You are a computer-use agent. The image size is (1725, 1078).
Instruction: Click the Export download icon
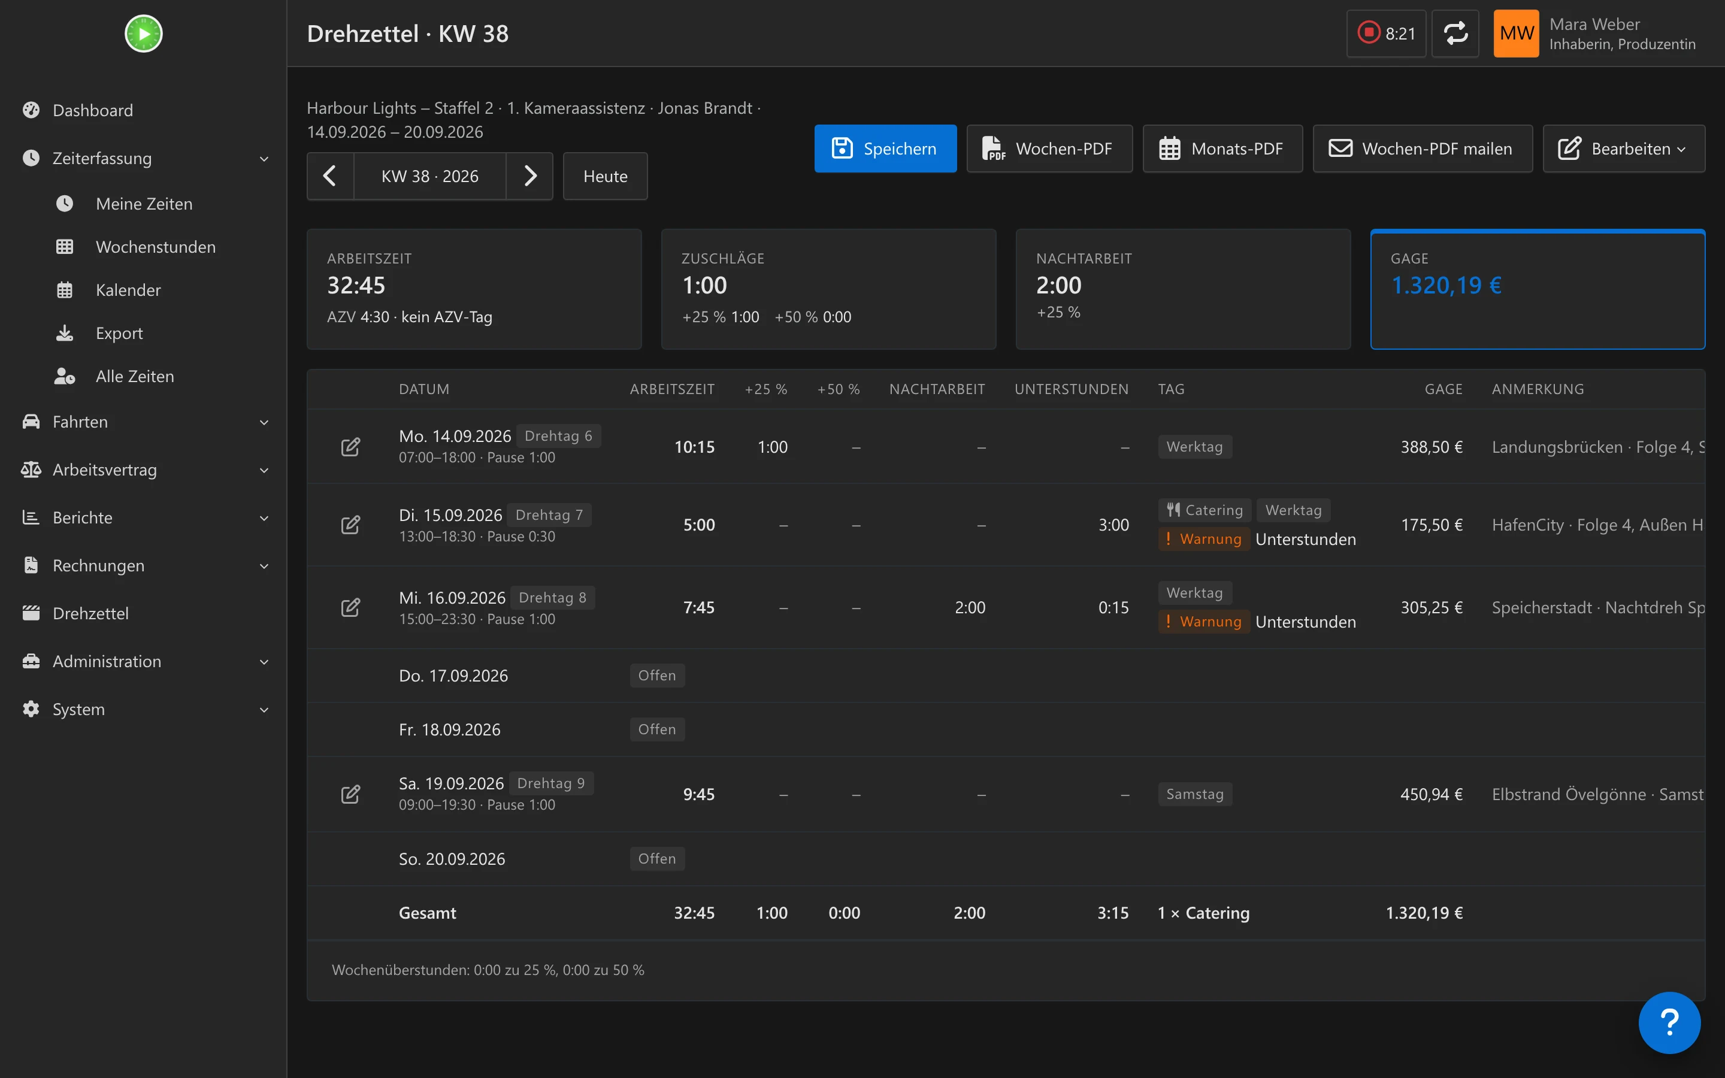(x=65, y=333)
